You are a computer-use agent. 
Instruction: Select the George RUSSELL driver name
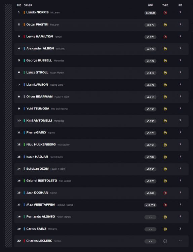[x=39, y=60]
